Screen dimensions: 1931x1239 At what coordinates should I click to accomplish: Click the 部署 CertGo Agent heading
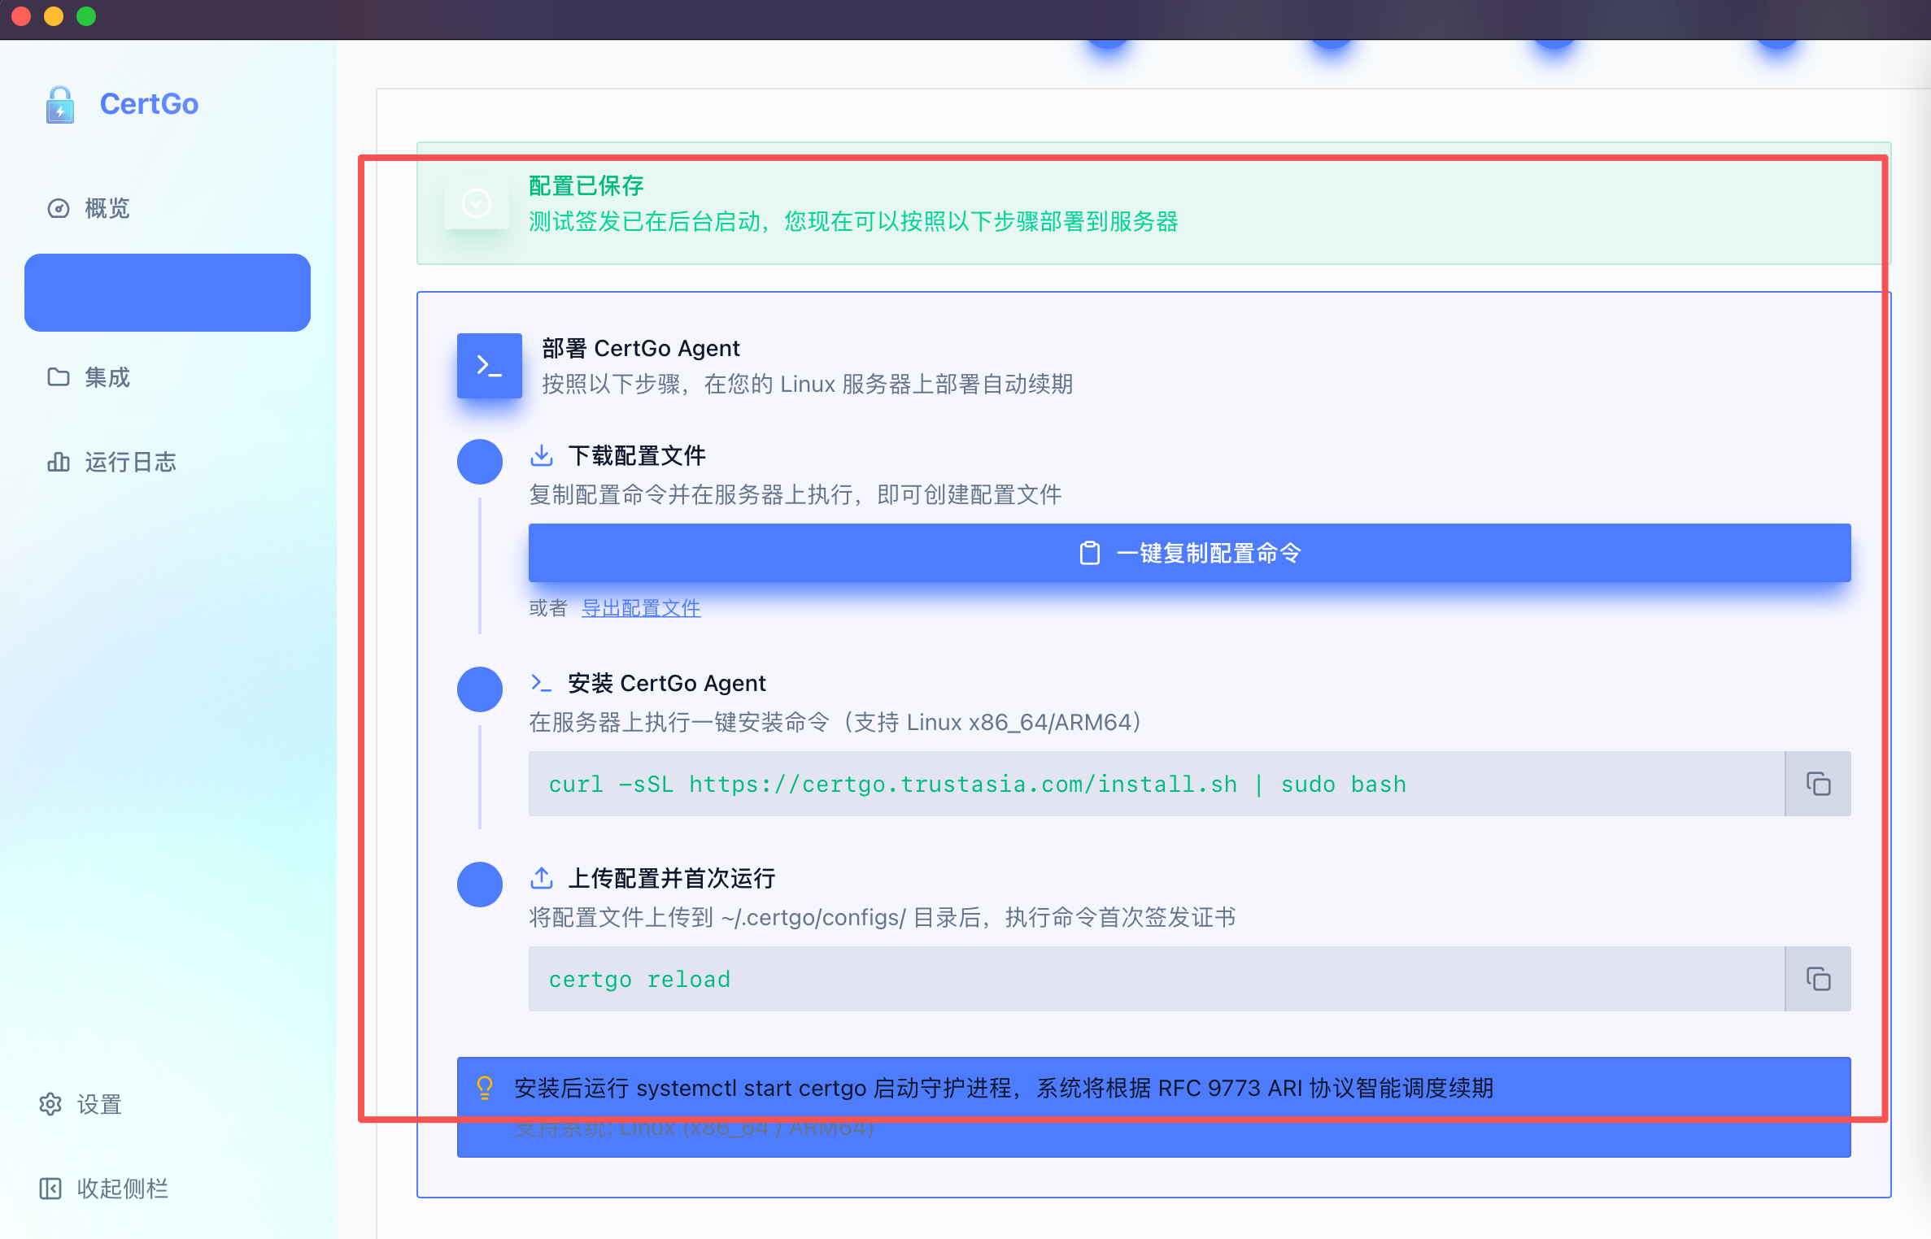pos(641,348)
